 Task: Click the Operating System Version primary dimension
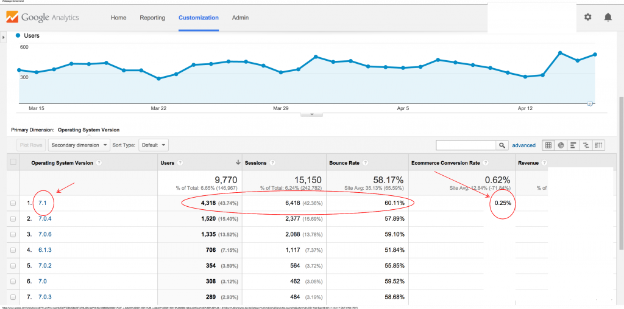(88, 130)
